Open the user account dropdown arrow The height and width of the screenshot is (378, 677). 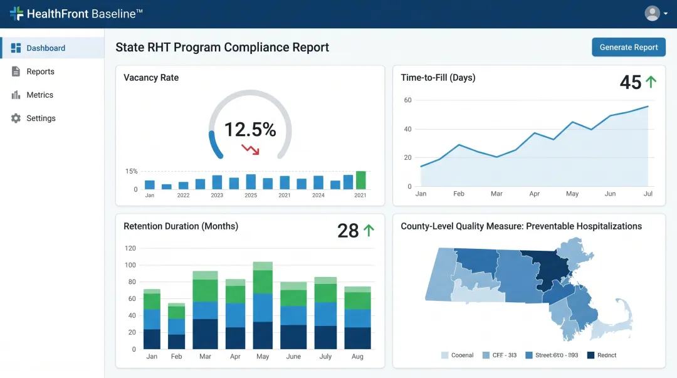pyautogui.click(x=666, y=13)
